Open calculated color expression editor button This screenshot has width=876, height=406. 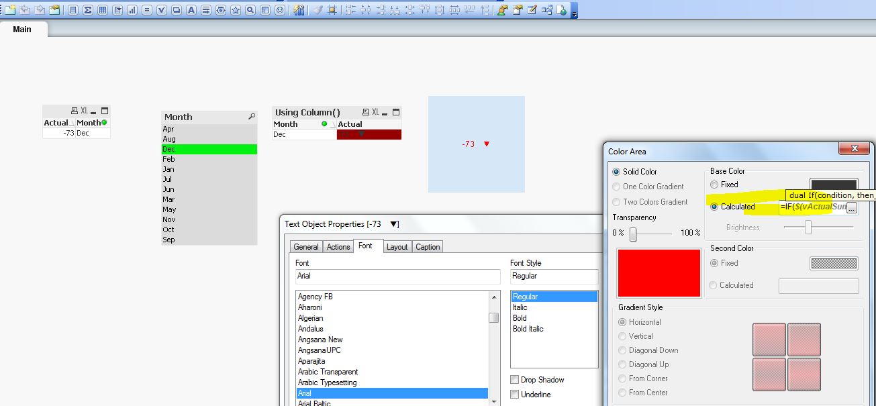[851, 207]
